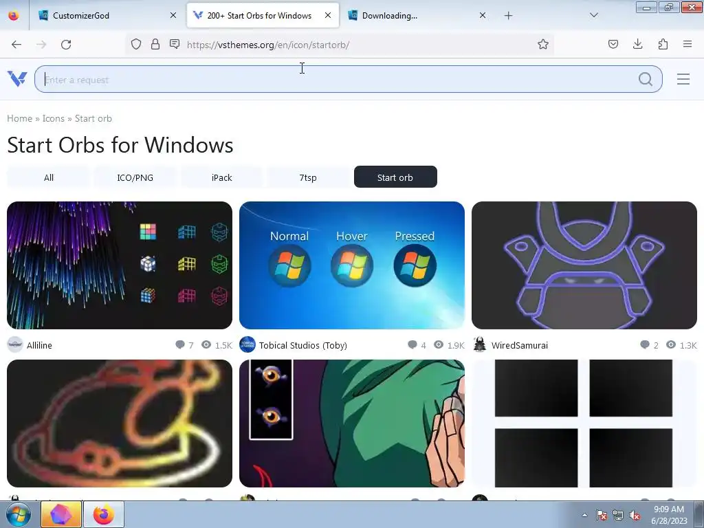This screenshot has height=528, width=704.
Task: Click Firefox View icon in tab bar
Action: (x=14, y=15)
